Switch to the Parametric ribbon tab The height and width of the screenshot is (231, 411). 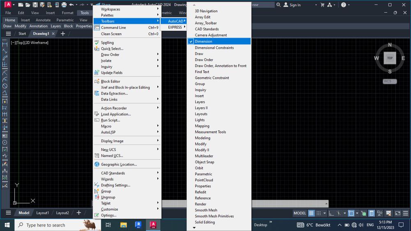coord(65,20)
